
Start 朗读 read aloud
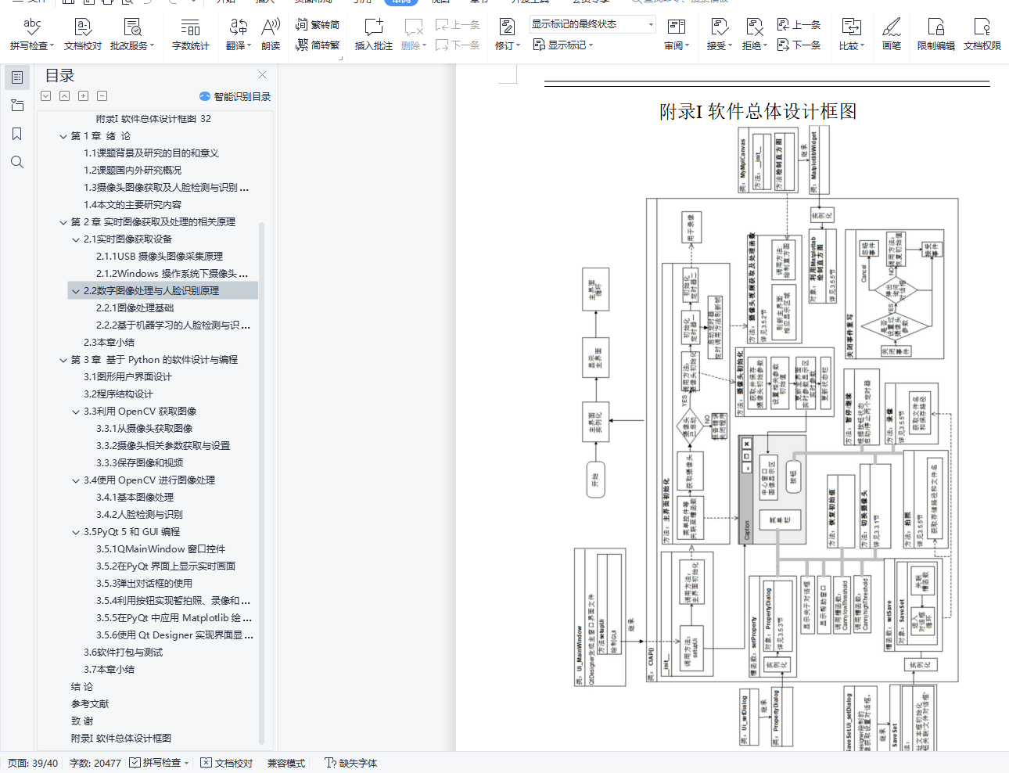(x=271, y=35)
